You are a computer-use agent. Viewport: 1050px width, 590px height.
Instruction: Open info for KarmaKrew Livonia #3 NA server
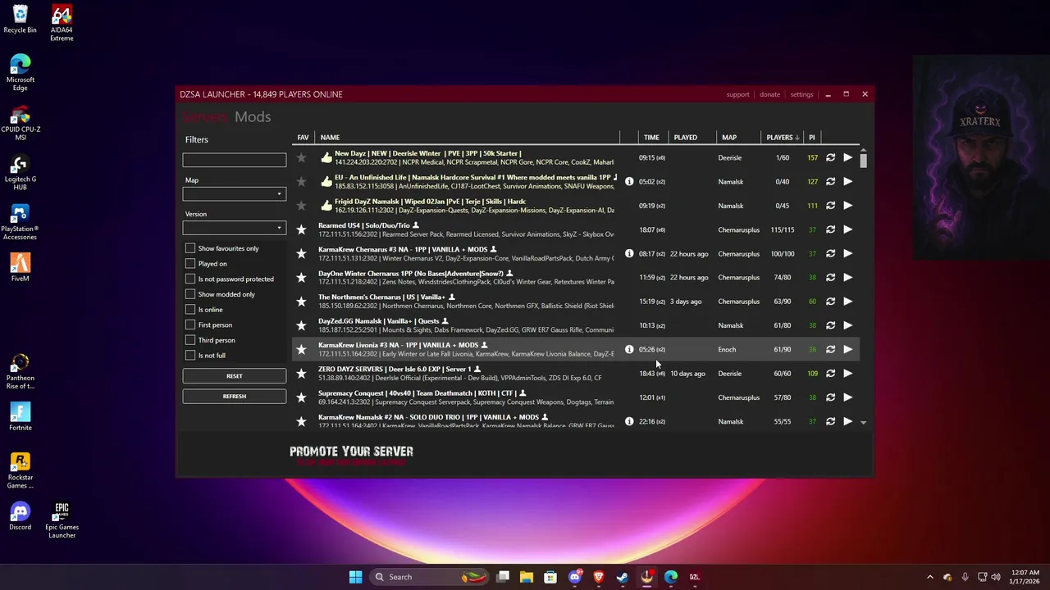pyautogui.click(x=629, y=349)
